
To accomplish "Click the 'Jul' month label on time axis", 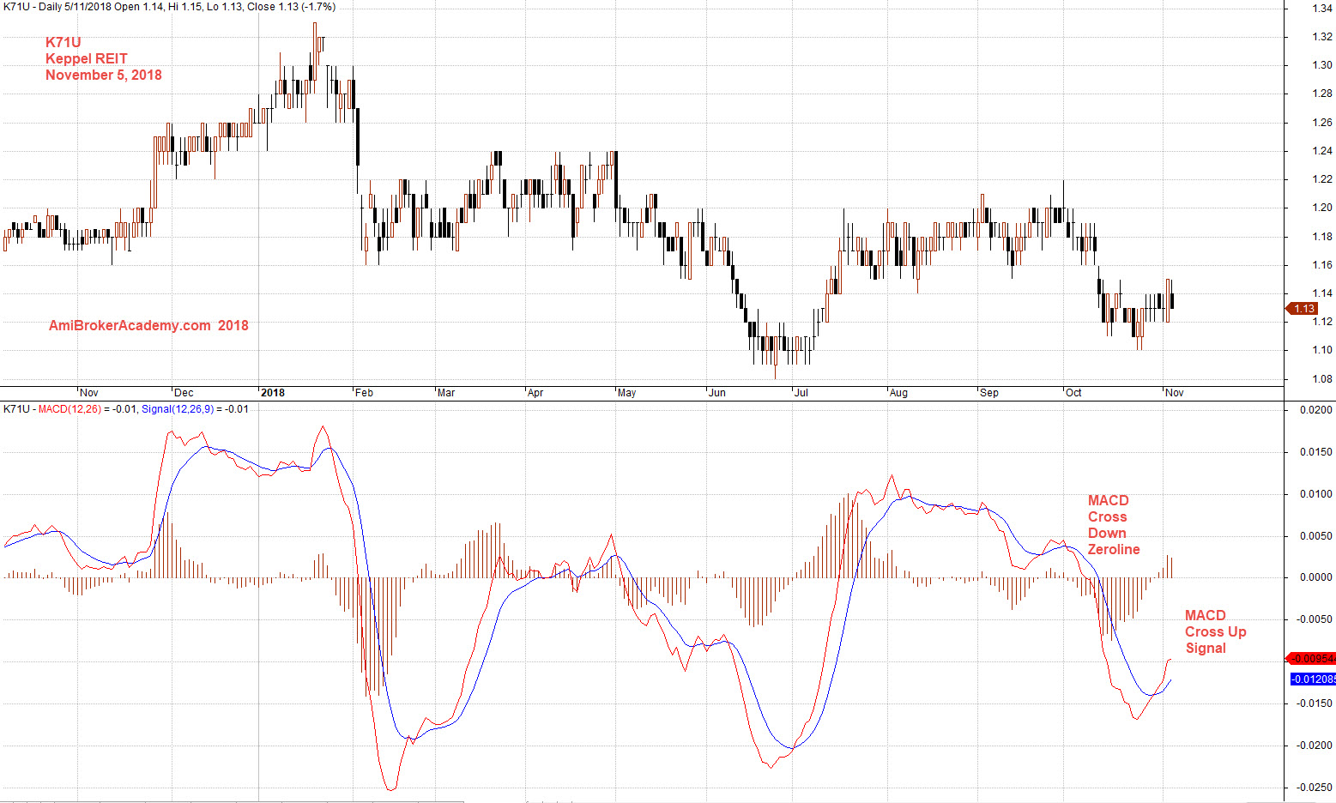I will 801,393.
